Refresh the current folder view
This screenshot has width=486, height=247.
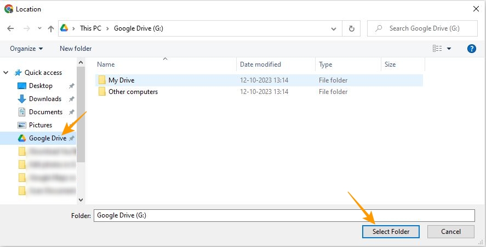[351, 29]
